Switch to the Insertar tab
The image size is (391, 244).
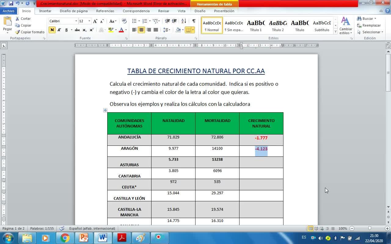point(45,11)
